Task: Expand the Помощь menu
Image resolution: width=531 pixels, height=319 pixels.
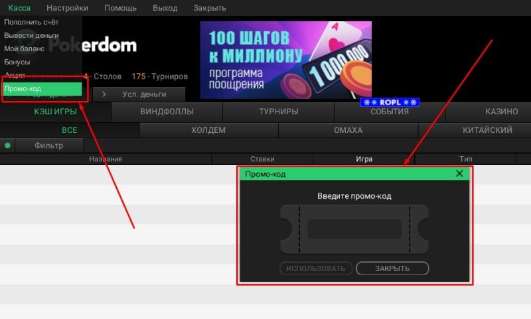Action: 120,8
